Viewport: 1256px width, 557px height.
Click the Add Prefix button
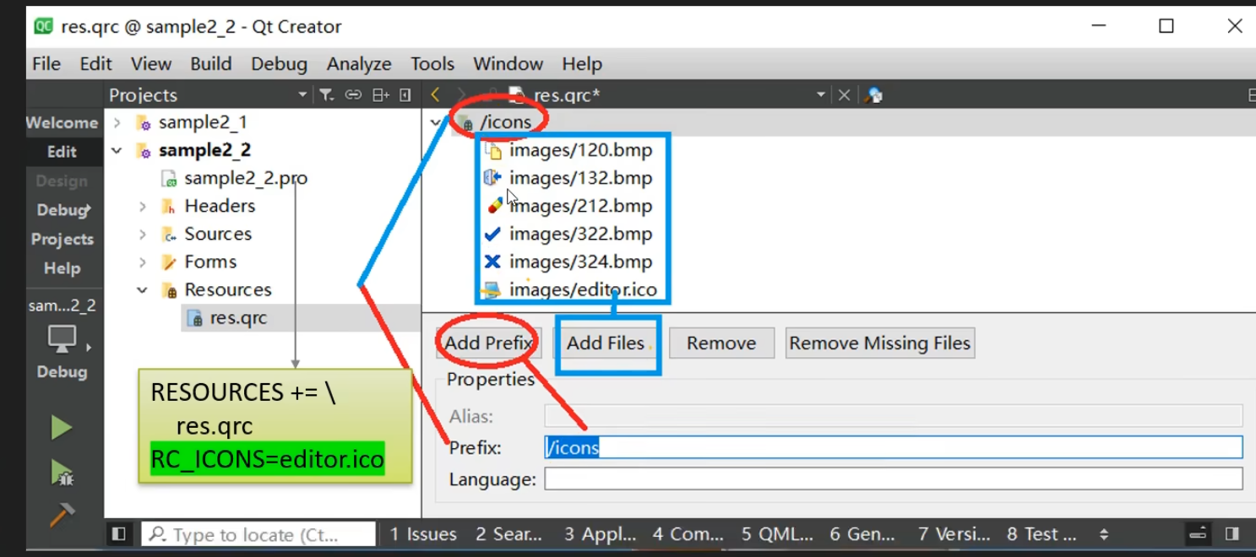[x=488, y=343]
